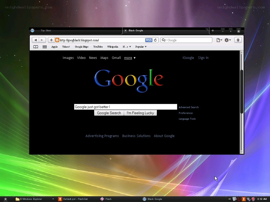Click the Gmail link
Image resolution: width=270 pixels, height=202 pixels.
[x=116, y=58]
